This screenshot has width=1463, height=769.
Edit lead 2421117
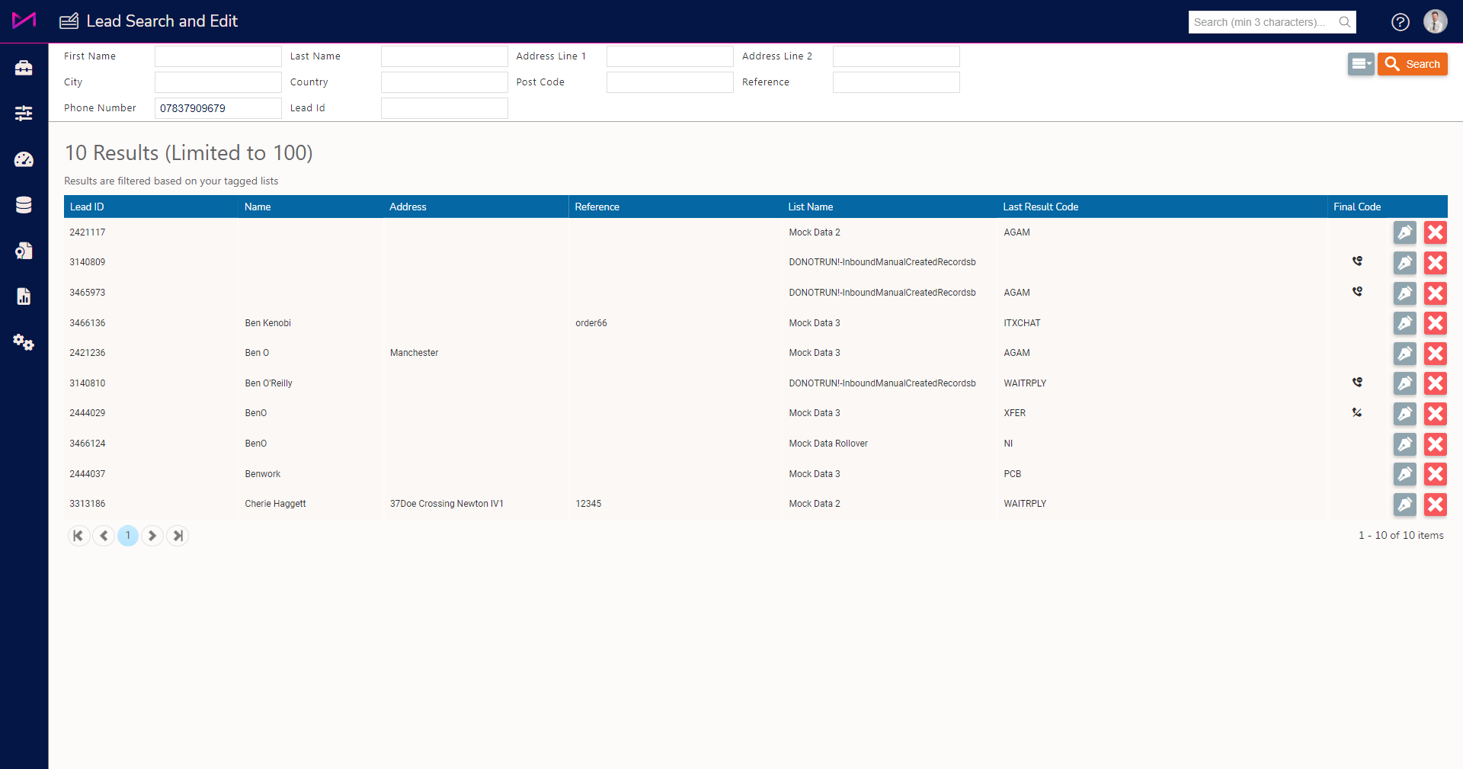point(1405,232)
